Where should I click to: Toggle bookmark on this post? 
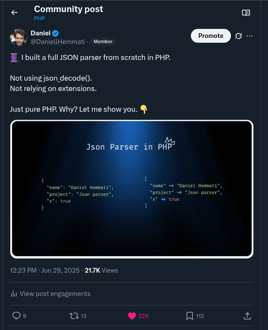pyautogui.click(x=190, y=316)
